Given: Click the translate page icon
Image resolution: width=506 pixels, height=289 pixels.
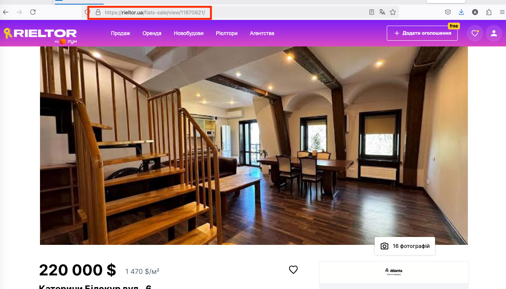Looking at the screenshot, I should pyautogui.click(x=382, y=12).
